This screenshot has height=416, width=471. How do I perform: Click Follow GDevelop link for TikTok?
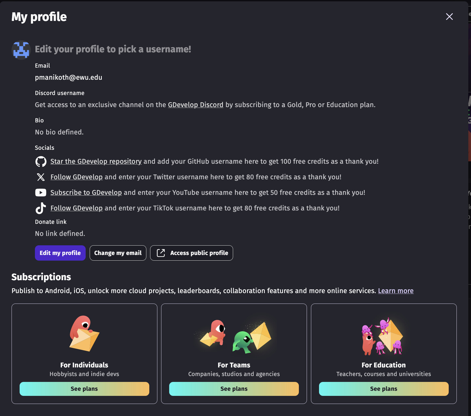pyautogui.click(x=77, y=208)
